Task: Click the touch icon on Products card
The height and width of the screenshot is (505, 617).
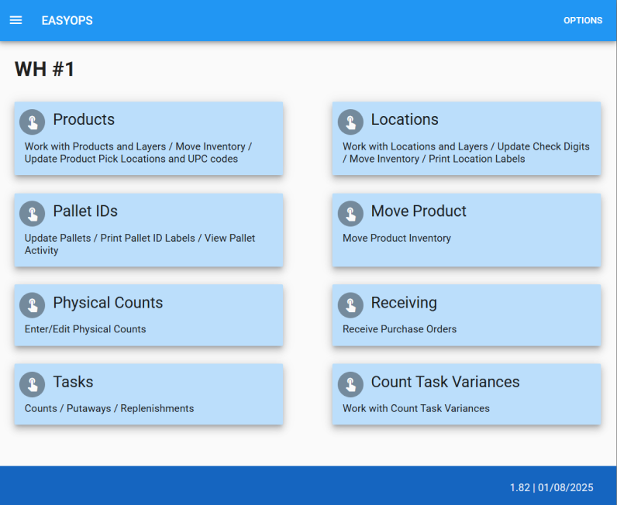Action: pos(32,122)
